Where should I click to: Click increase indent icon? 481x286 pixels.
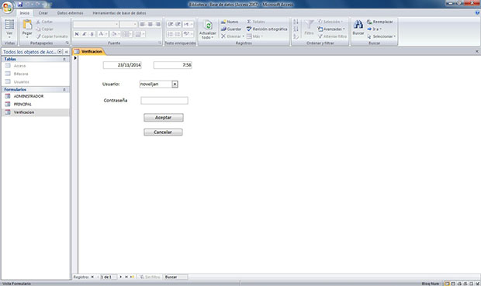[178, 24]
